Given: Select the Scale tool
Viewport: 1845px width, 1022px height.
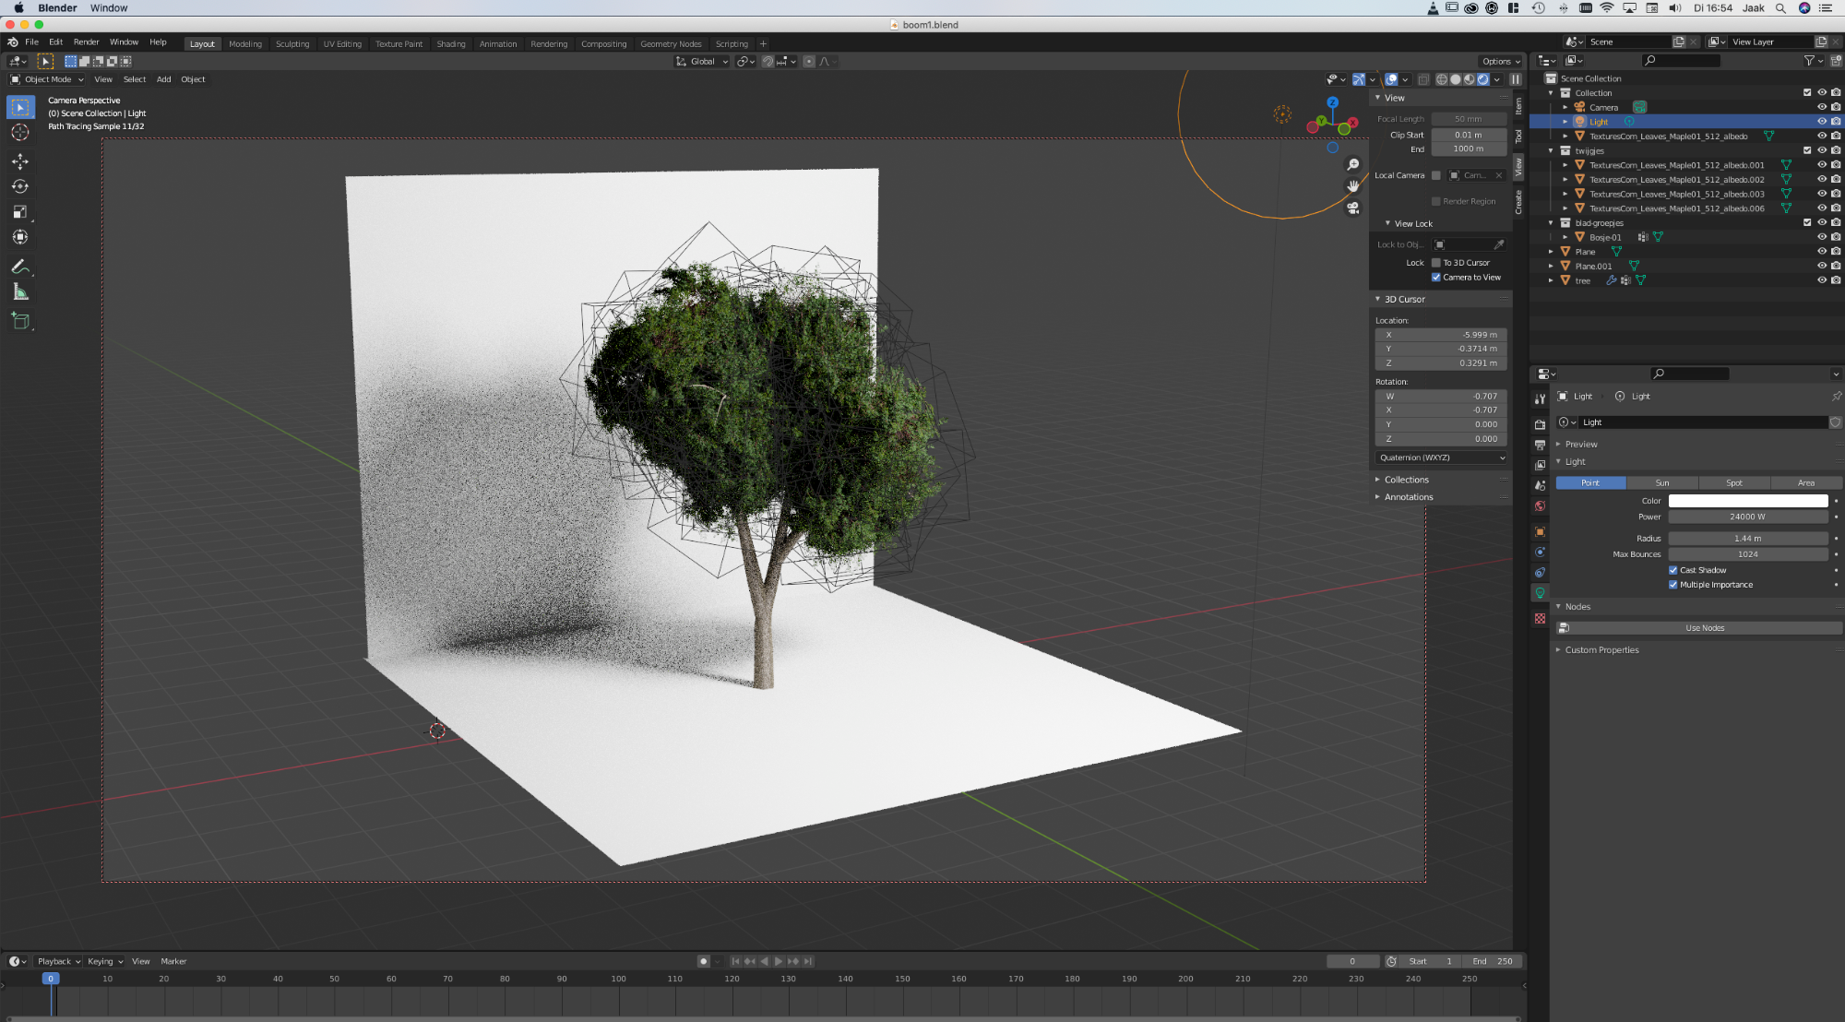Looking at the screenshot, I should [20, 212].
